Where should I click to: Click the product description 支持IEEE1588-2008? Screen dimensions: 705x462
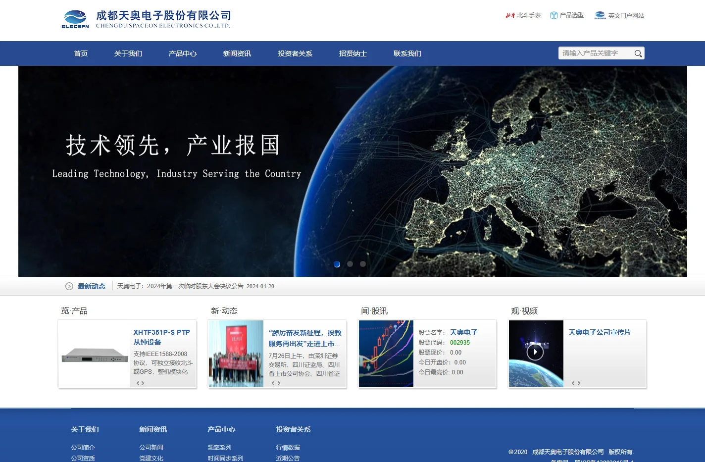[x=163, y=363]
